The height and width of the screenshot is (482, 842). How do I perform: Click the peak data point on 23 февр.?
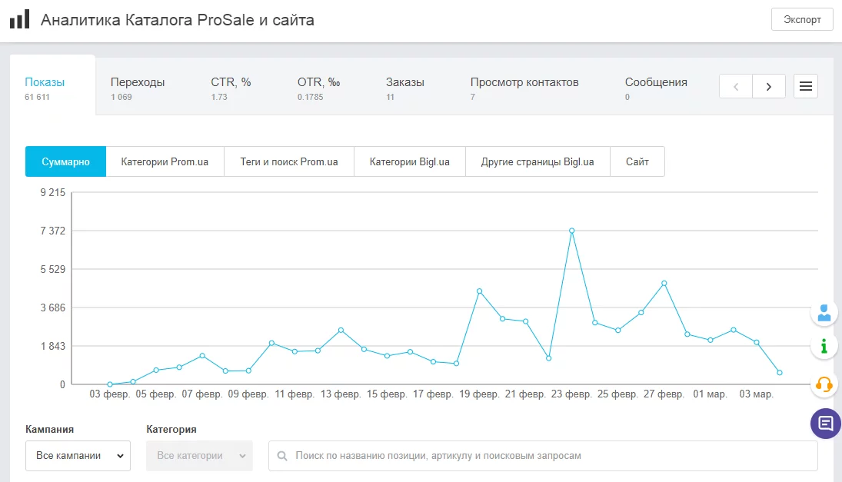[x=572, y=231]
